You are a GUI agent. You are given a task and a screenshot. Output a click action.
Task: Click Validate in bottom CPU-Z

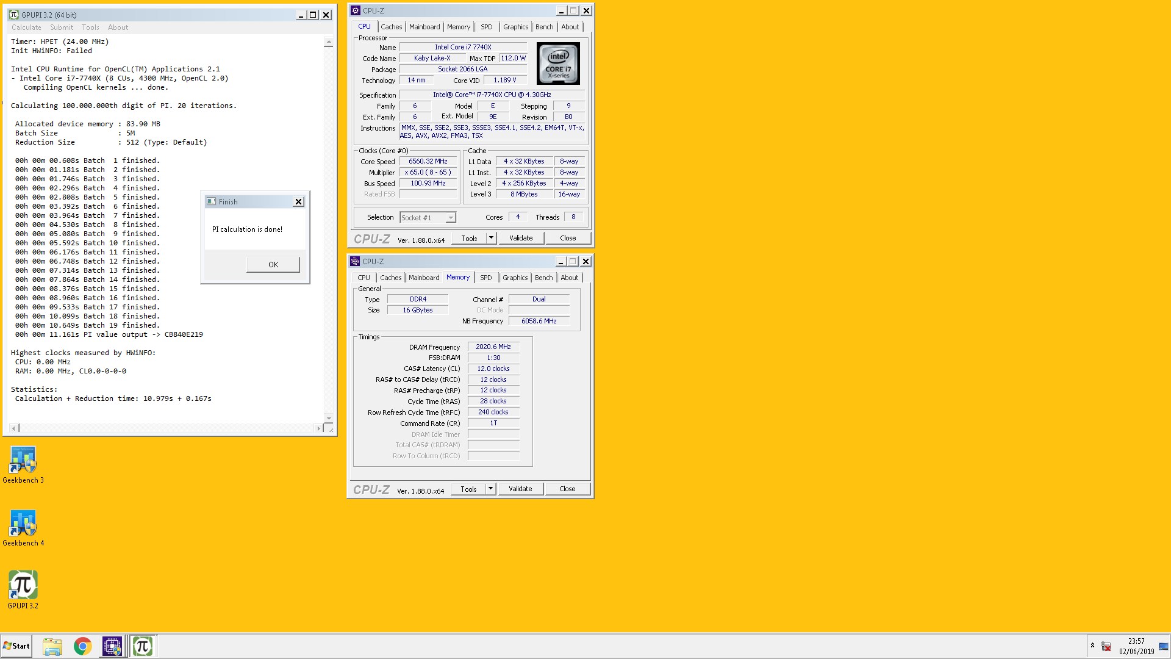click(x=520, y=489)
